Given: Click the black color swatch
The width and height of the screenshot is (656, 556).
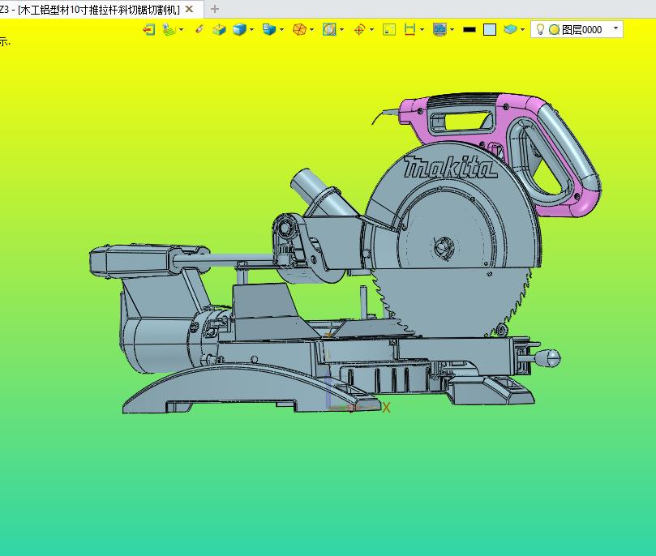Looking at the screenshot, I should (x=469, y=30).
